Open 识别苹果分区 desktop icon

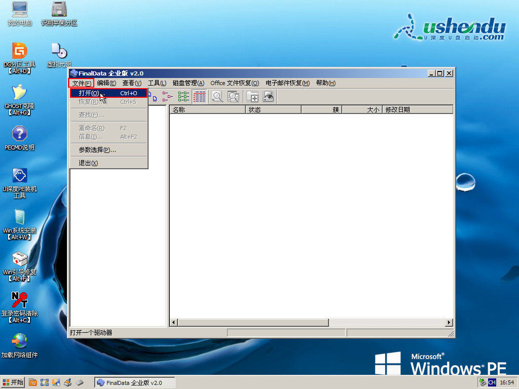59,14
